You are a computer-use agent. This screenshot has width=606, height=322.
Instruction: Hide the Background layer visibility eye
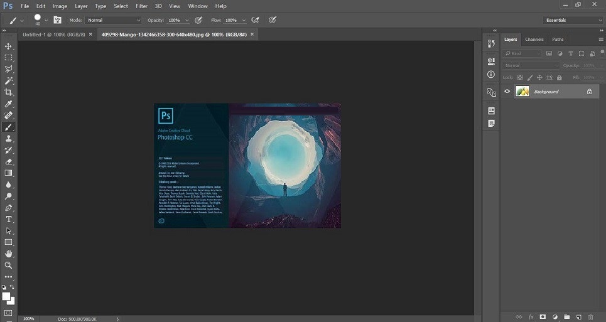[x=507, y=92]
